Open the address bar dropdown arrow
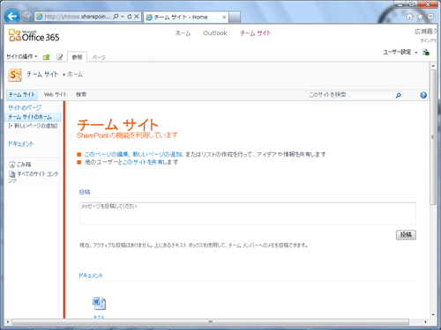The height and width of the screenshot is (330, 441). tap(123, 17)
